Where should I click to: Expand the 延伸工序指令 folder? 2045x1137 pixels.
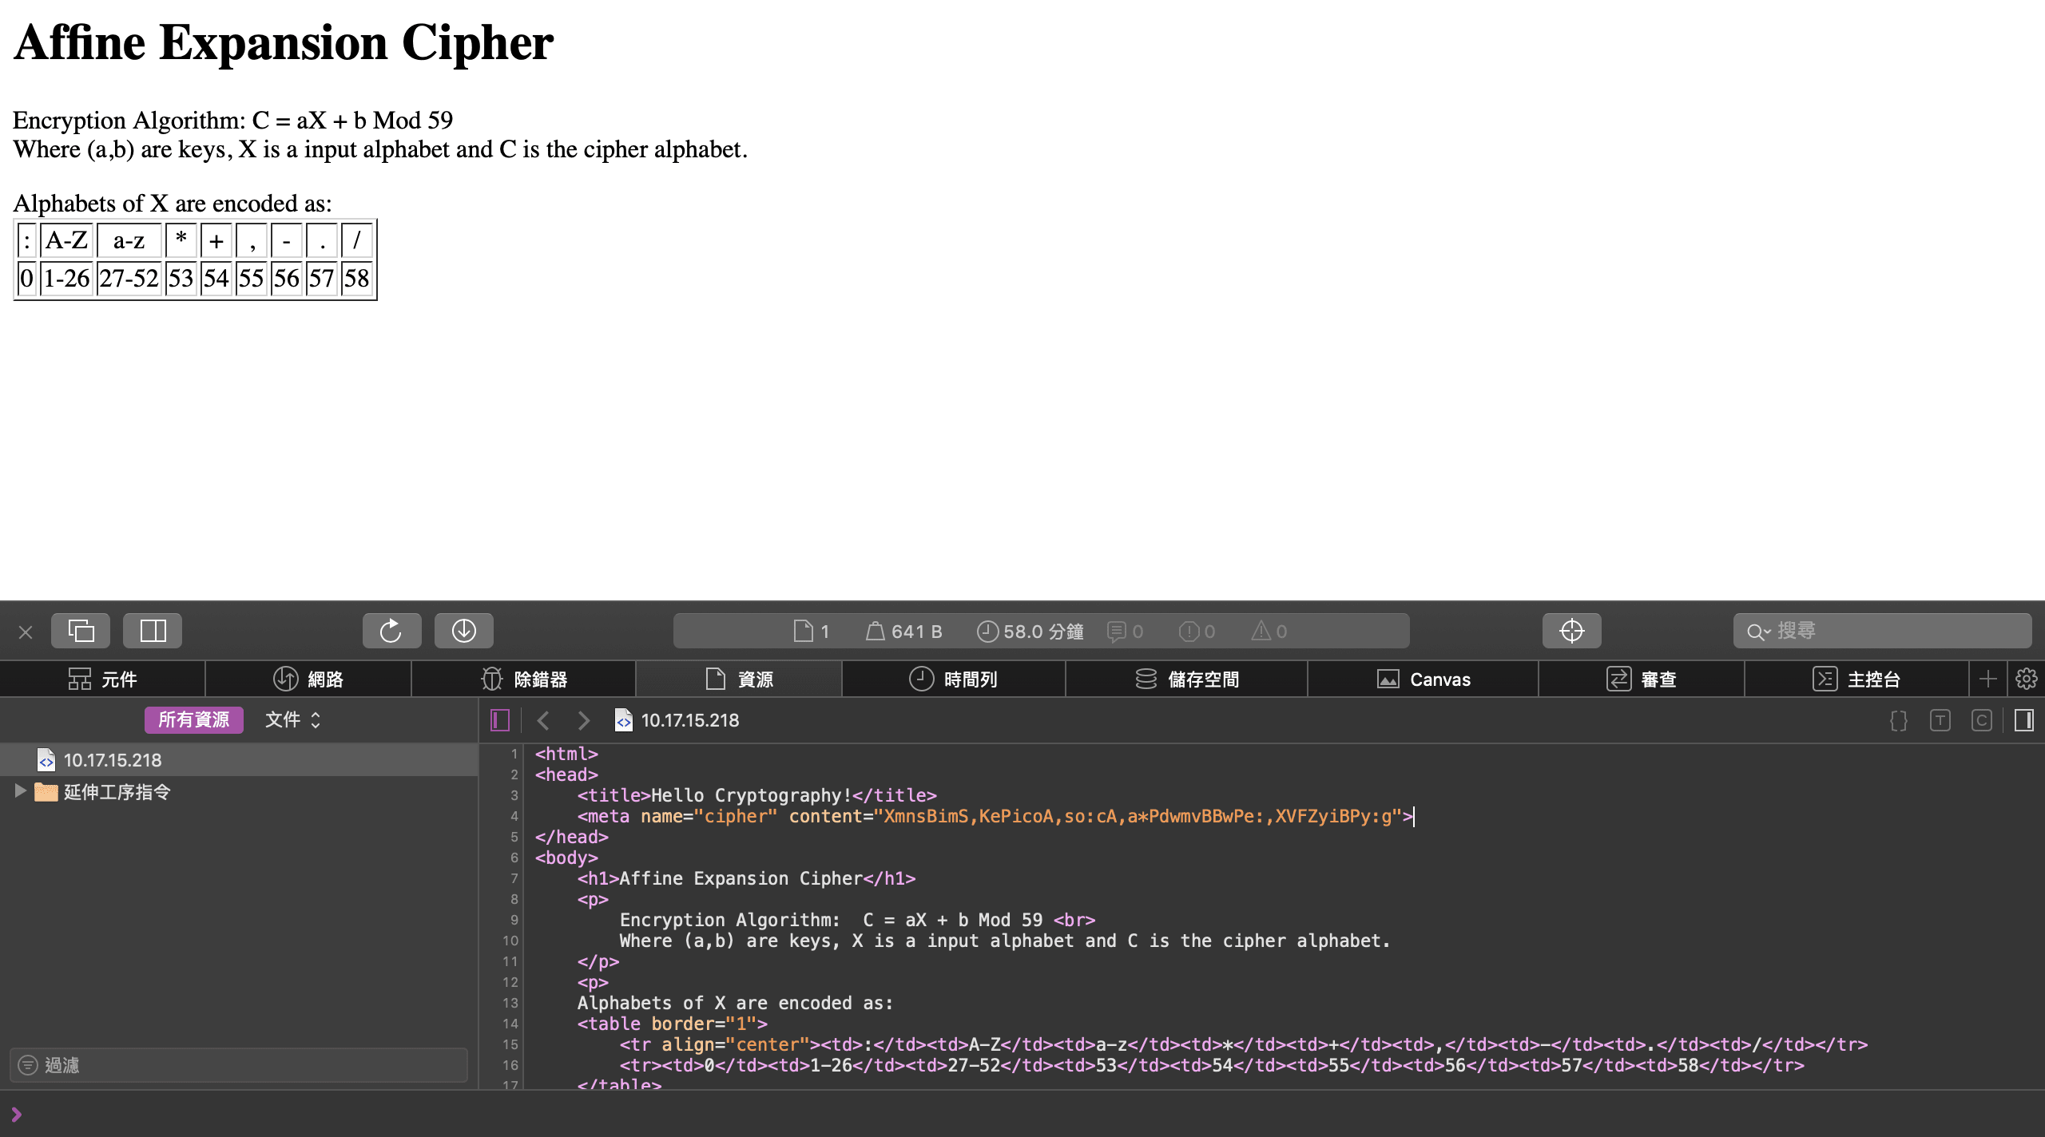[21, 791]
